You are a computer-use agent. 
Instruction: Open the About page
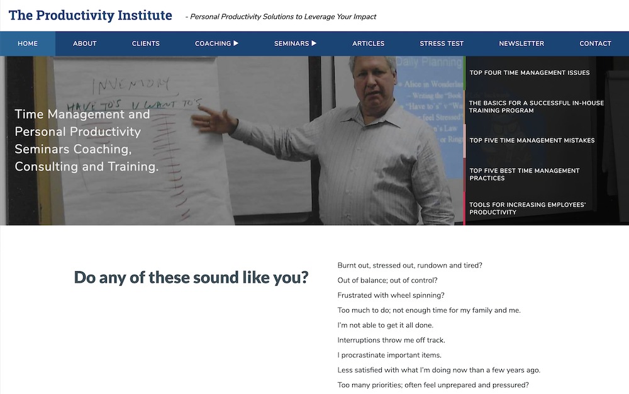click(x=84, y=43)
